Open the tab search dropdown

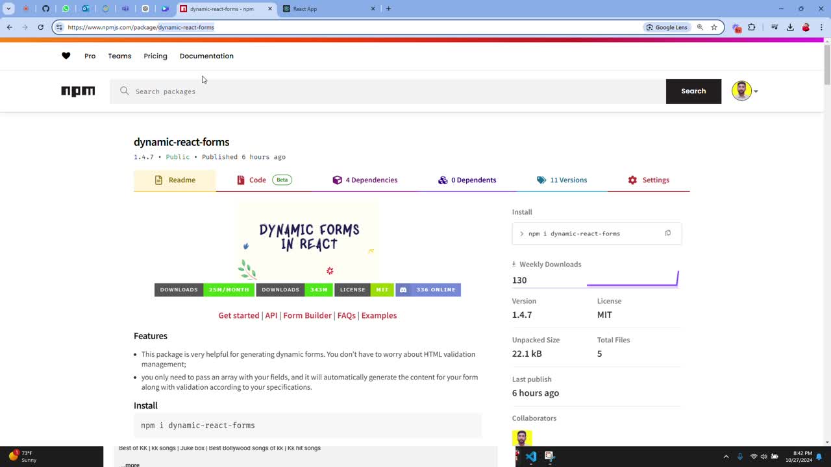pos(8,8)
